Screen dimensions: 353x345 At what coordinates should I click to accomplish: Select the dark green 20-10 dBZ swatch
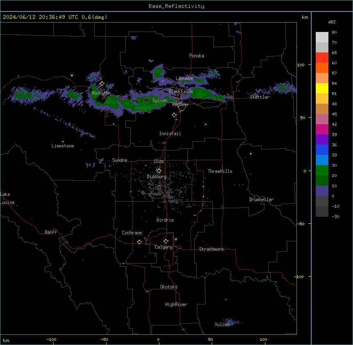point(322,181)
